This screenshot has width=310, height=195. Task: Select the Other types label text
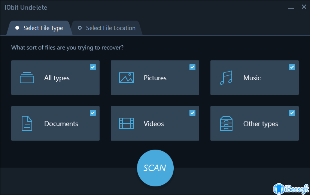pyautogui.click(x=261, y=124)
